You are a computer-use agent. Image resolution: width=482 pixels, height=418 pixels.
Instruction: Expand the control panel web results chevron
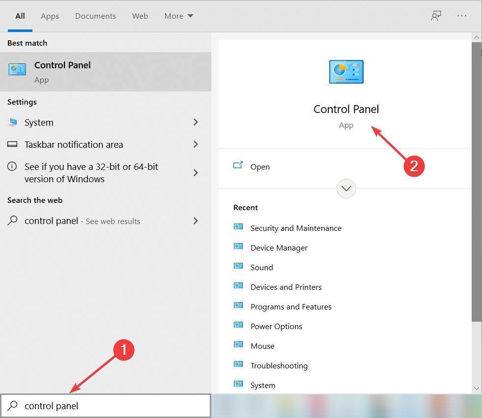196,221
